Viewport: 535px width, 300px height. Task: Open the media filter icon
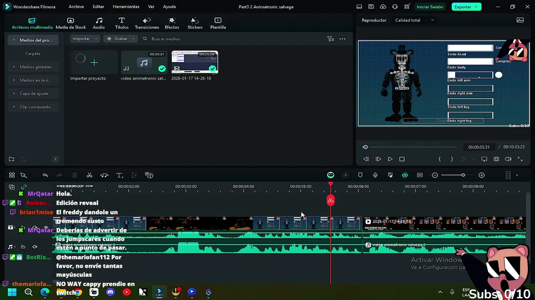point(331,39)
